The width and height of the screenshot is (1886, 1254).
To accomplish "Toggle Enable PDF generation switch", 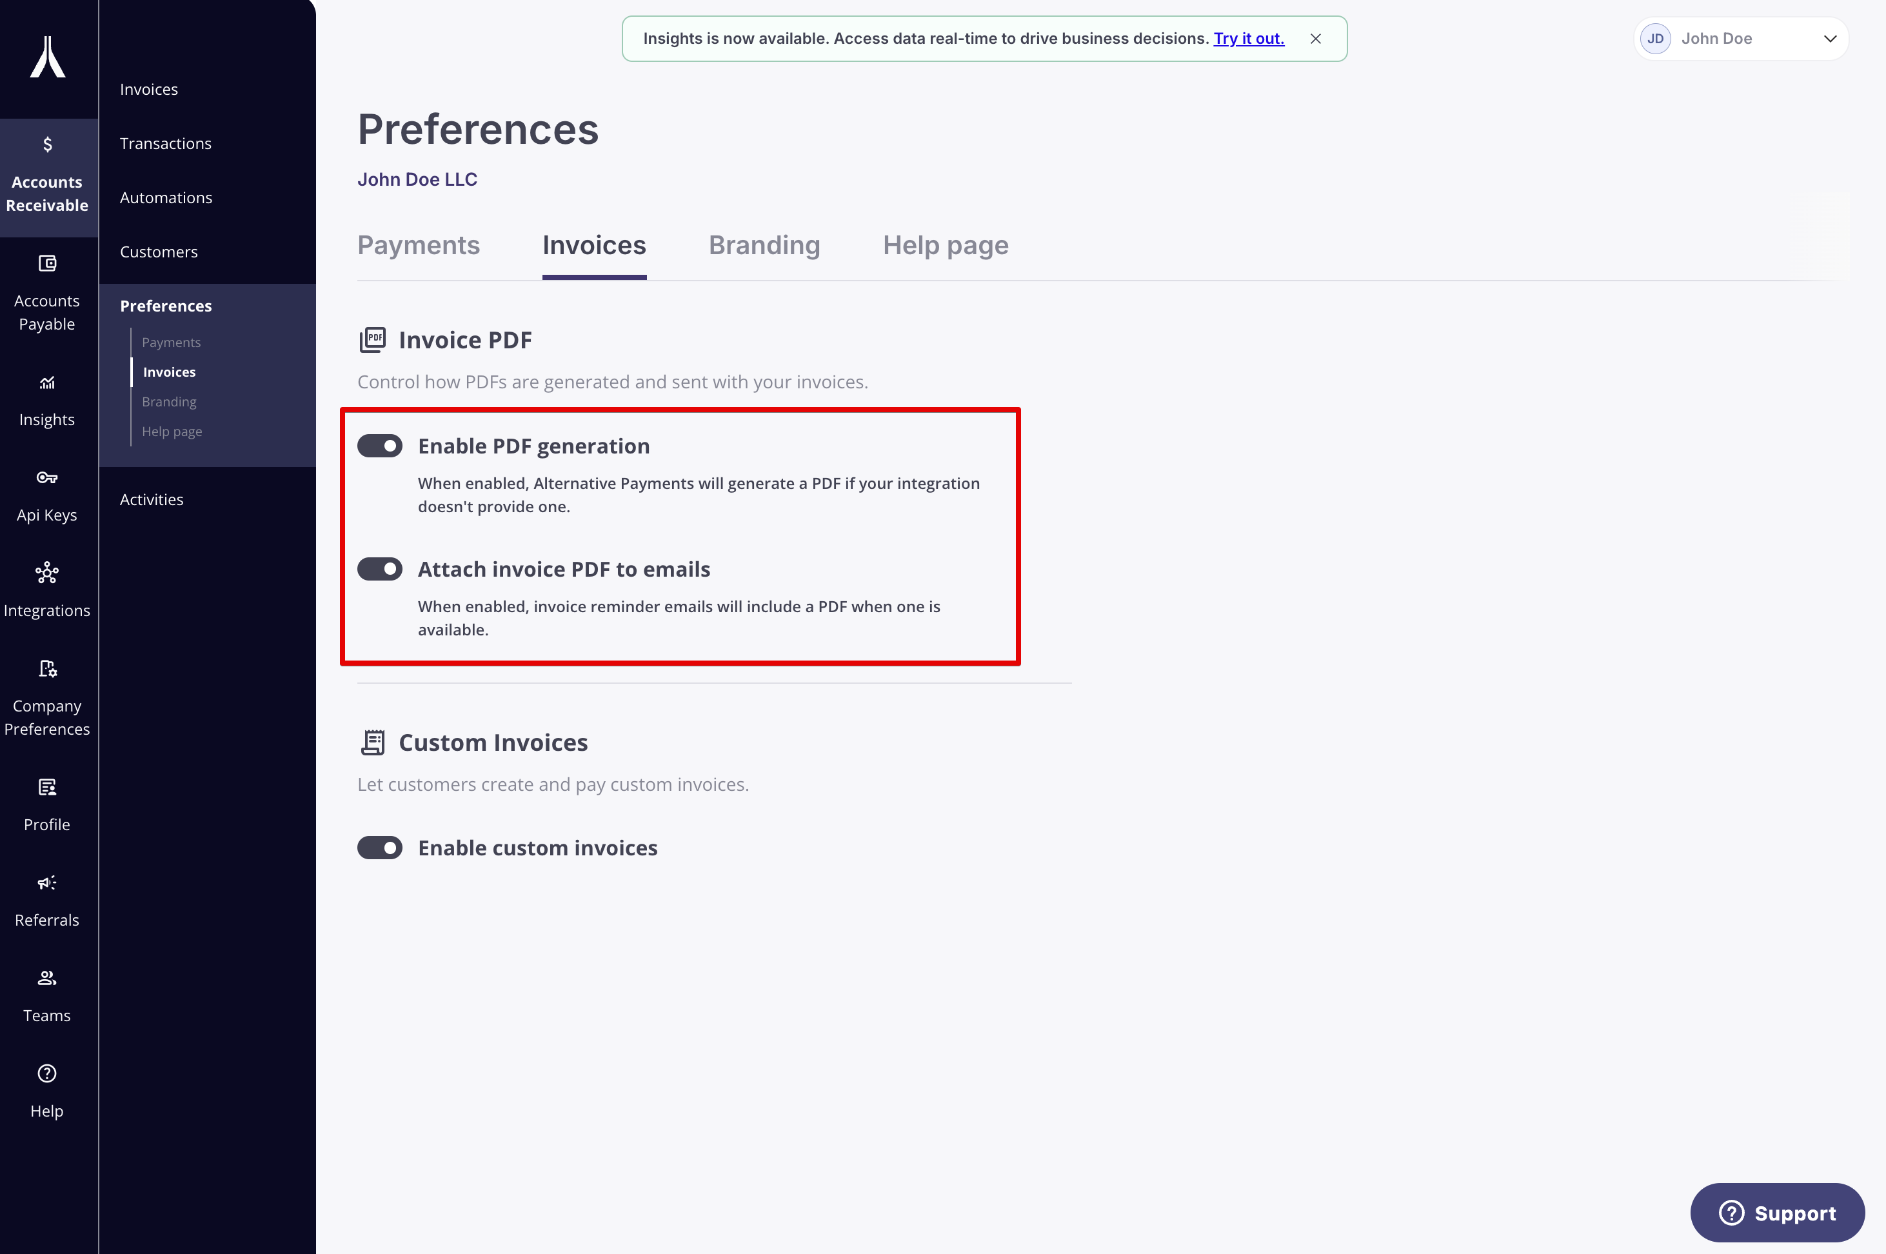I will coord(380,446).
